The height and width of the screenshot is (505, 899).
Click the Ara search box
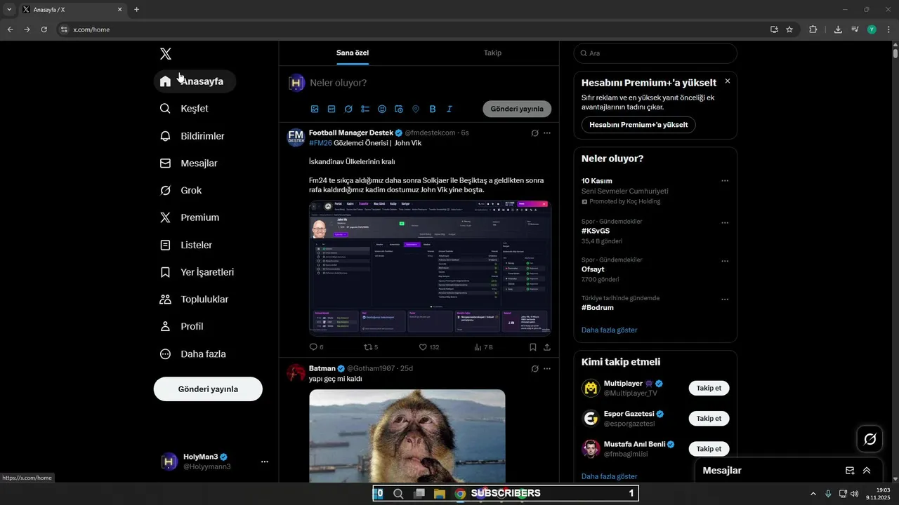(655, 53)
